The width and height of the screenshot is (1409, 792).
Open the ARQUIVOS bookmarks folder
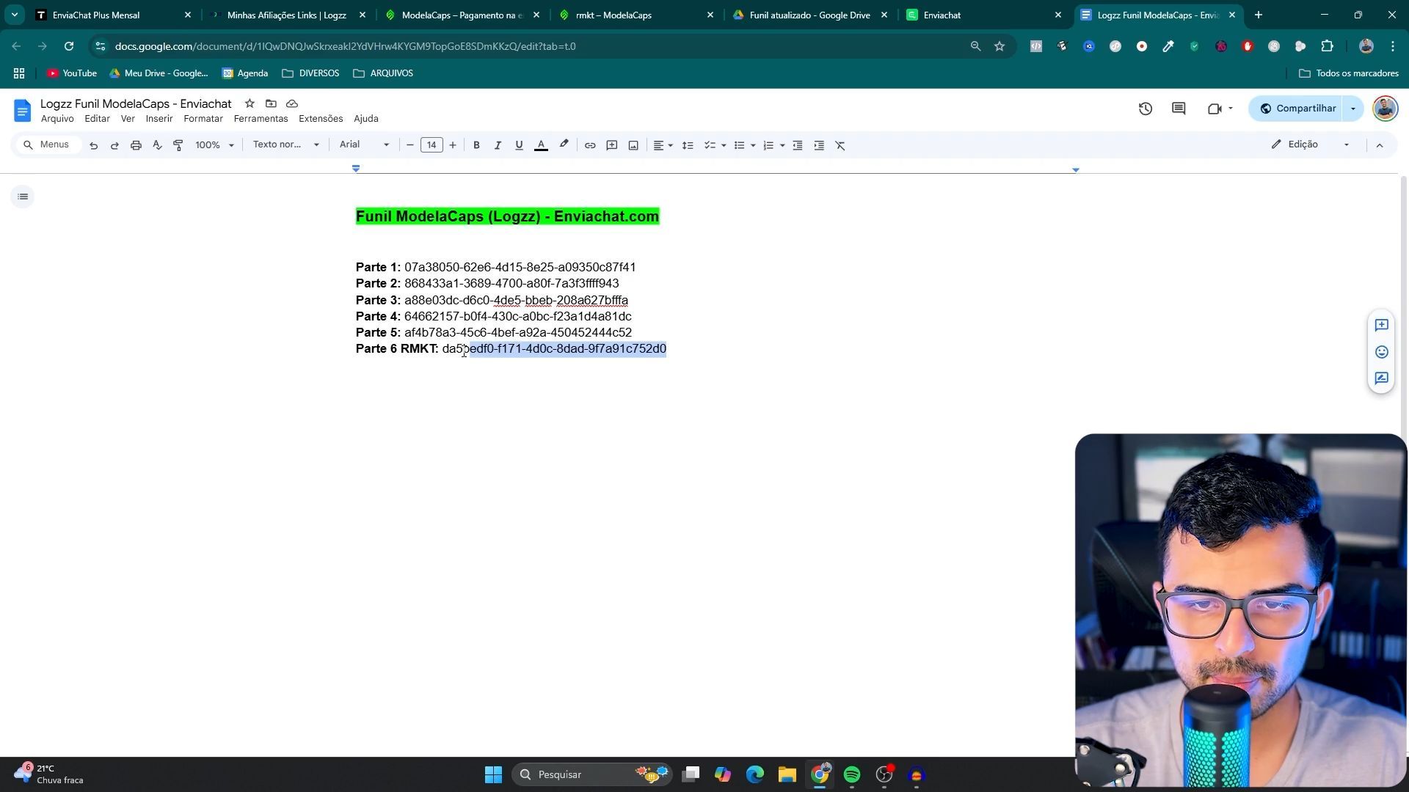tap(383, 73)
